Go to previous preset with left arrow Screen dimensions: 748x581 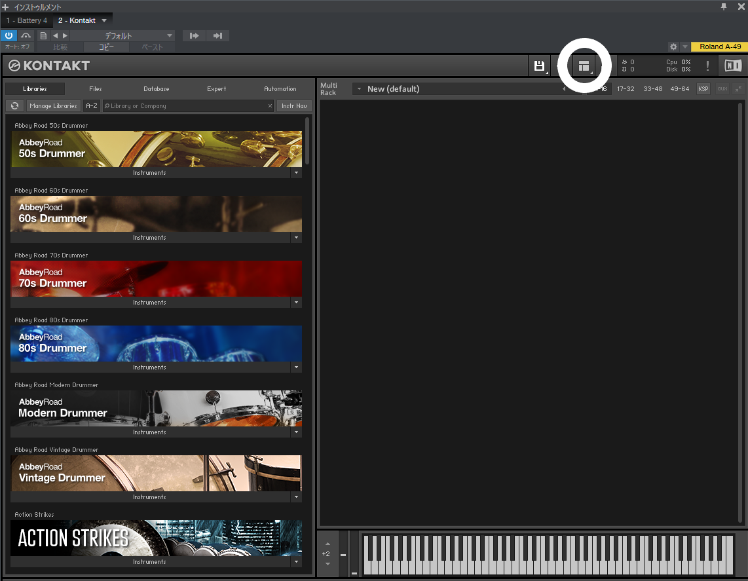(55, 36)
